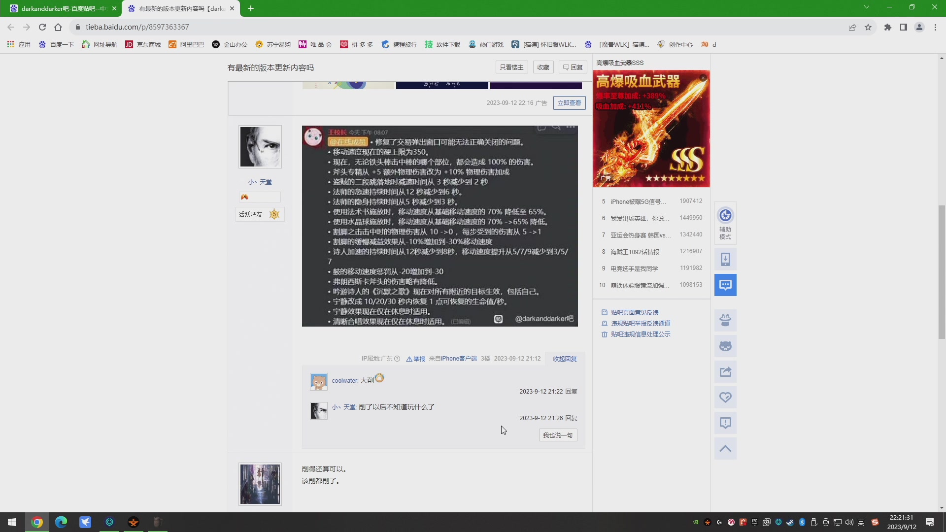Viewport: 946px width, 532px height.
Task: Open the tab search chevron in title bar
Action: click(867, 7)
